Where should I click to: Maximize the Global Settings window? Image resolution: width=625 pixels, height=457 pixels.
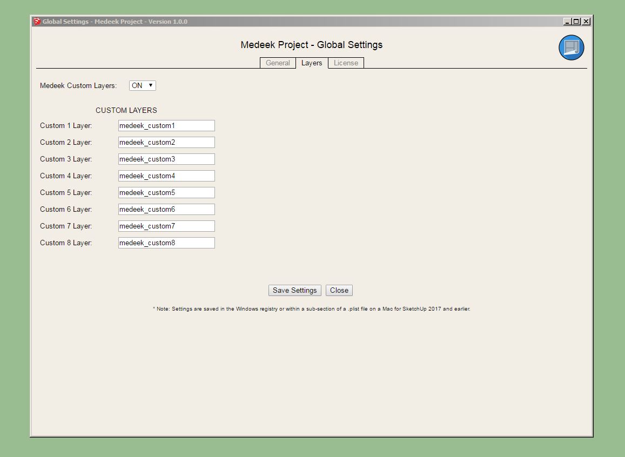click(x=576, y=22)
